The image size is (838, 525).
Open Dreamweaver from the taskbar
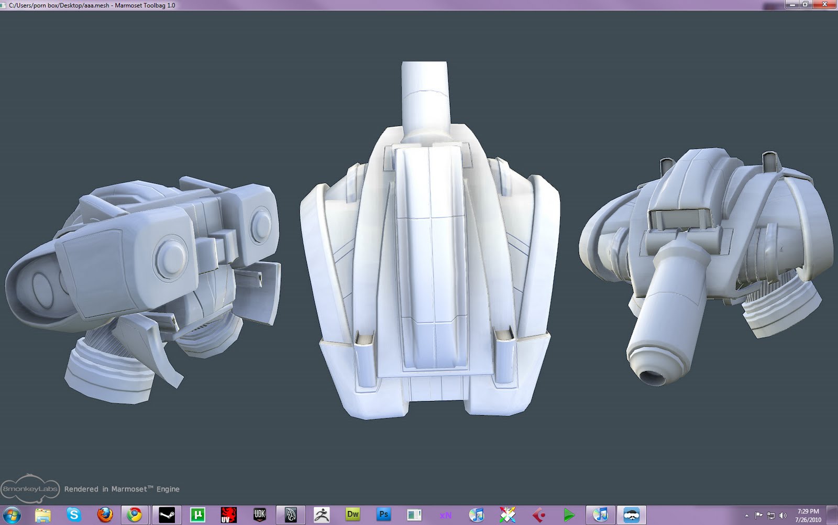[x=354, y=515]
